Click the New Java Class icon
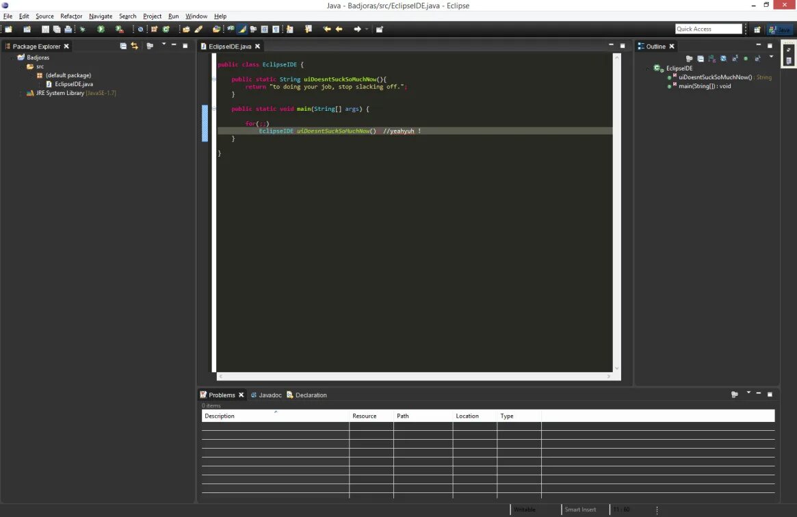Screen dimensions: 797x517 click(x=166, y=29)
